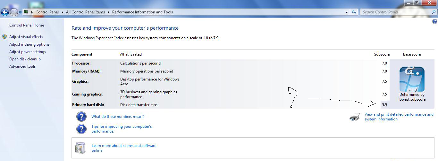Click the printer icon

coord(355,117)
